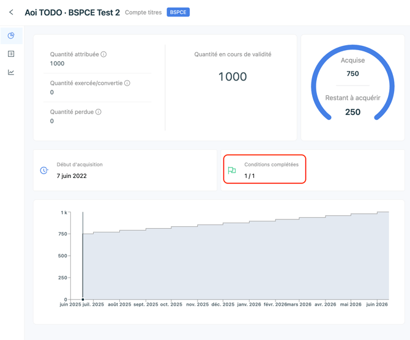Screen dimensions: 410x340
Task: Open the table list sidebar icon
Action: pos(11,54)
